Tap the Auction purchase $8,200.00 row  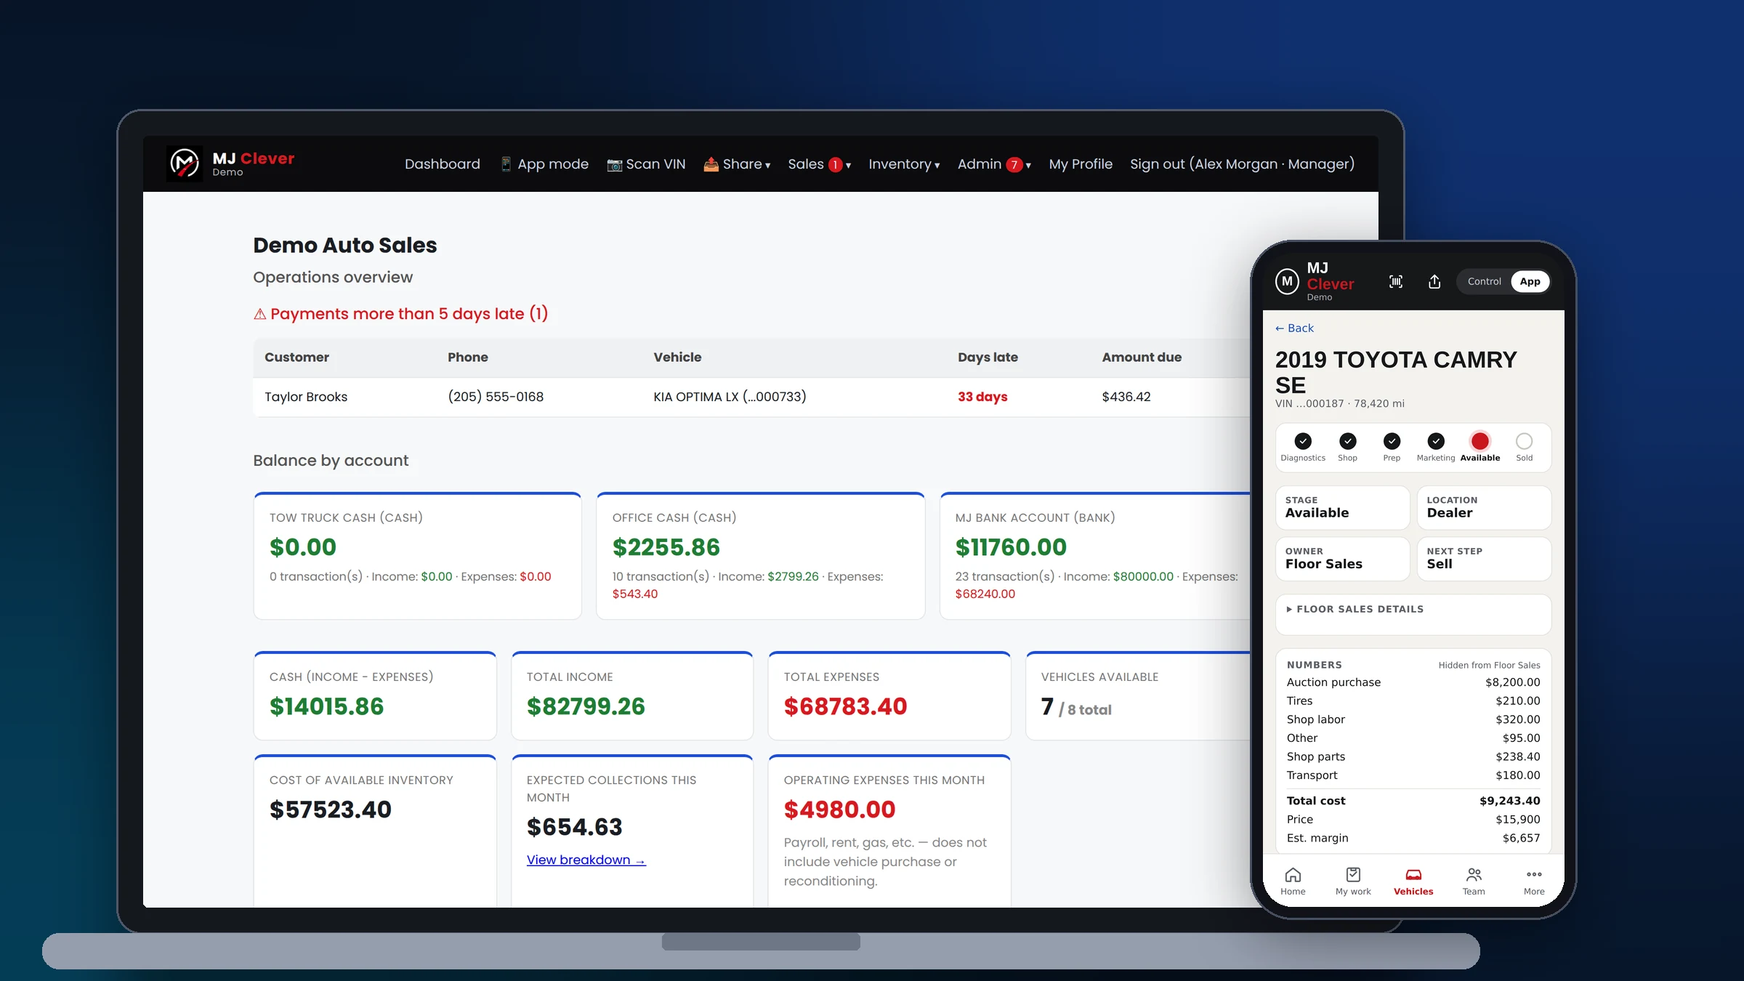pyautogui.click(x=1413, y=682)
